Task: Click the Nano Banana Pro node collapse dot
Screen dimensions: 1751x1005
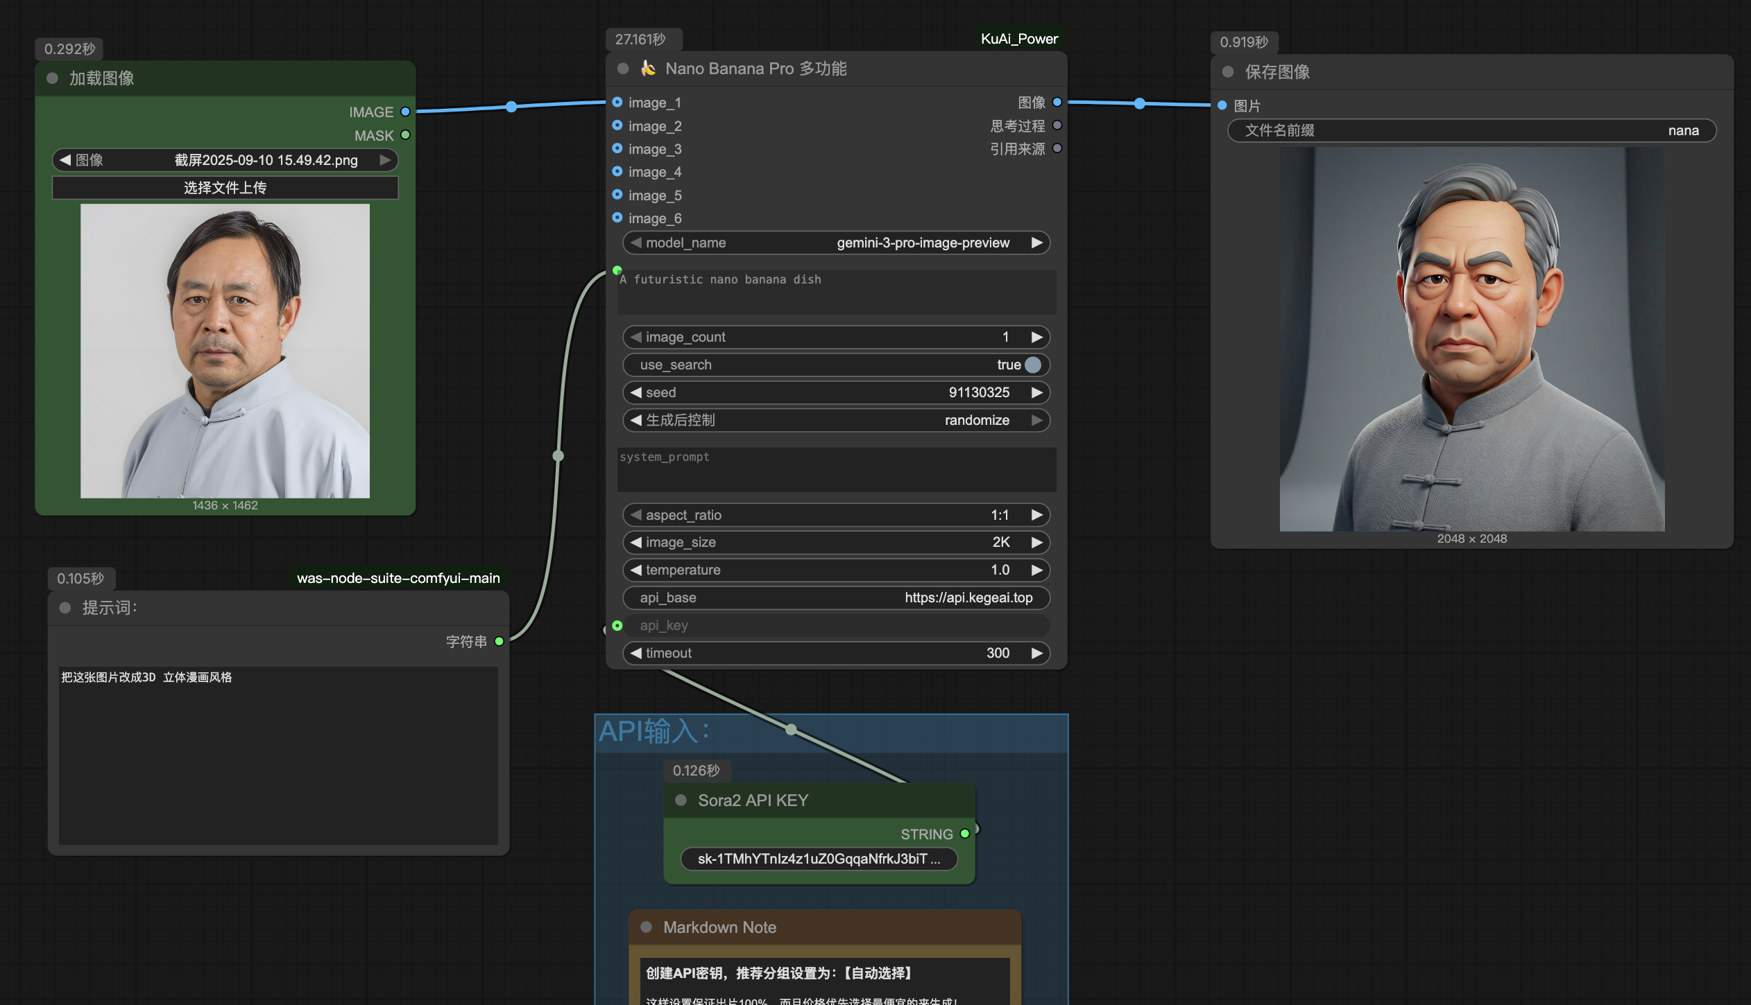Action: click(x=623, y=69)
